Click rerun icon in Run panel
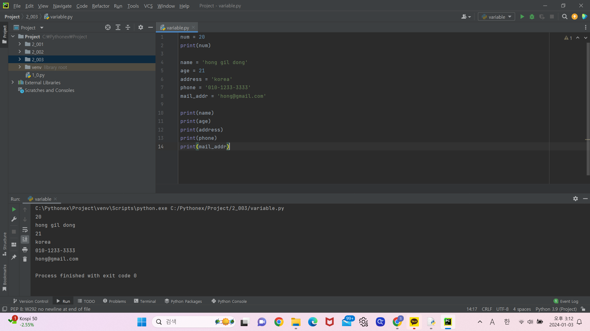590x331 pixels. [x=14, y=209]
